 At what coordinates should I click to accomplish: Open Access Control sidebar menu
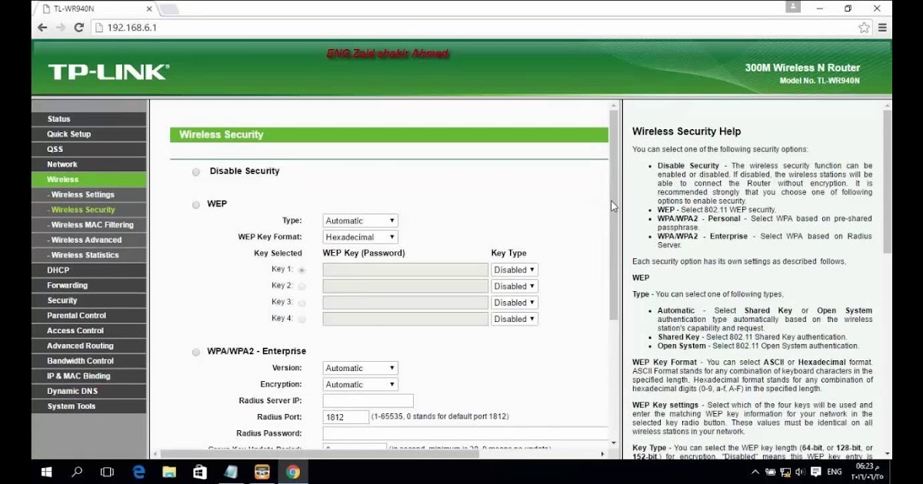coord(89,330)
